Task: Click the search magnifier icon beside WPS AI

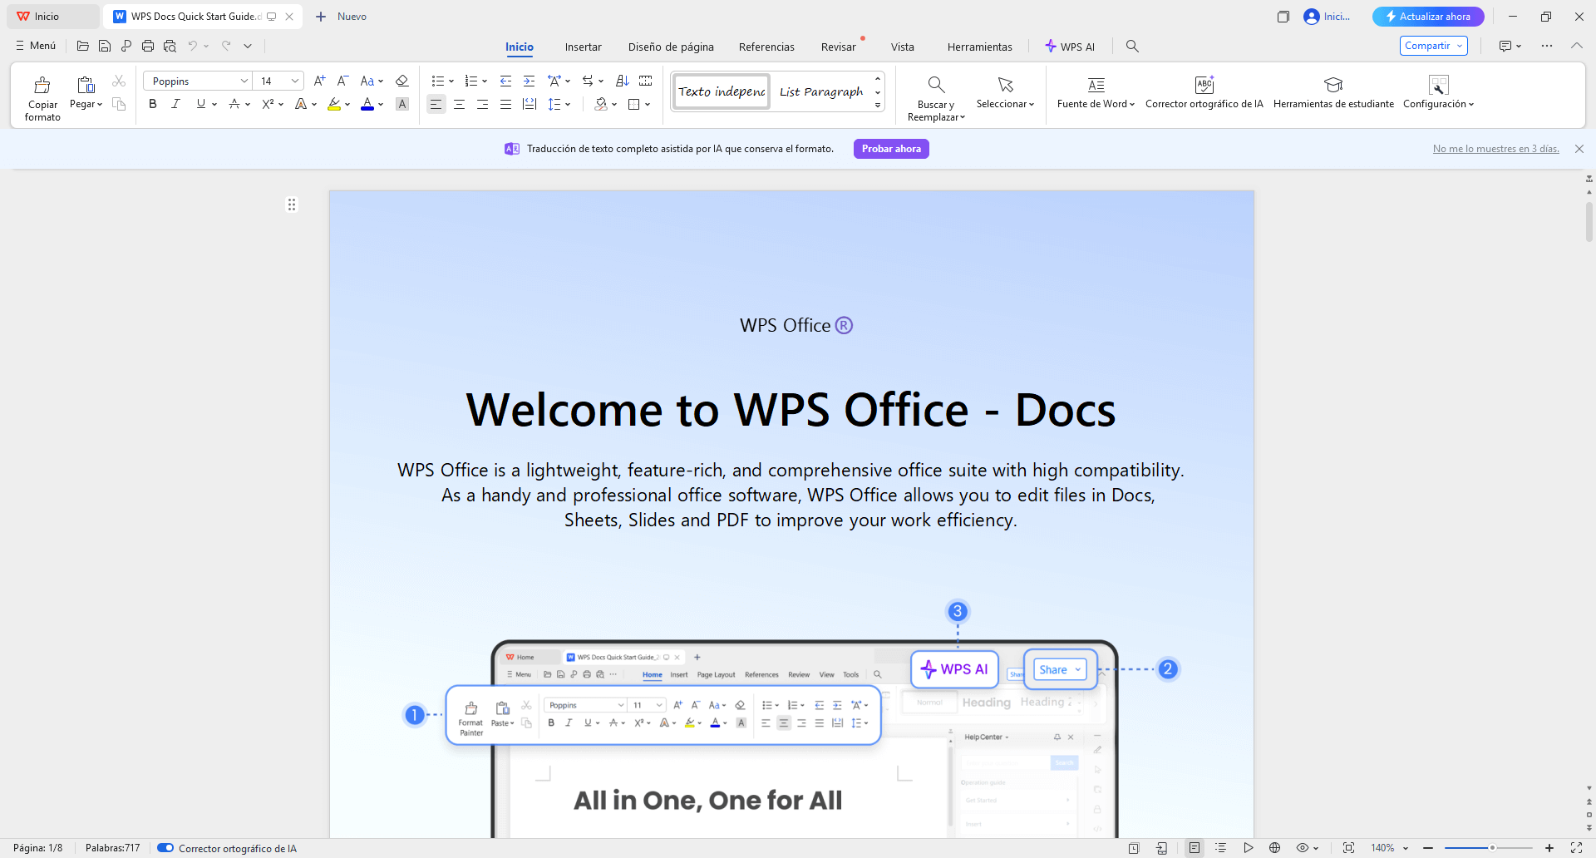Action: point(1132,46)
